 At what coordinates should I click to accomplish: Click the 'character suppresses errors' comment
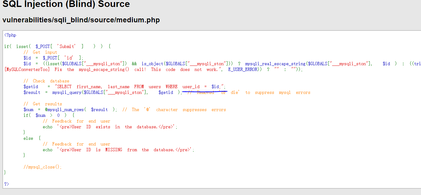[191, 110]
